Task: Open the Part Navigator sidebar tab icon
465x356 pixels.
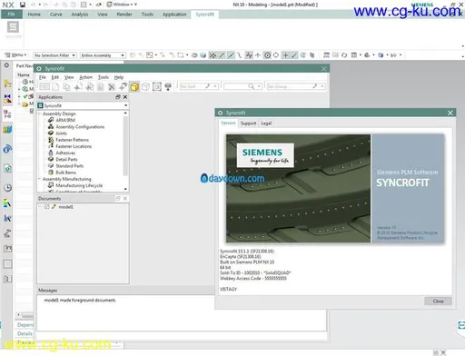Action: (x=7, y=114)
